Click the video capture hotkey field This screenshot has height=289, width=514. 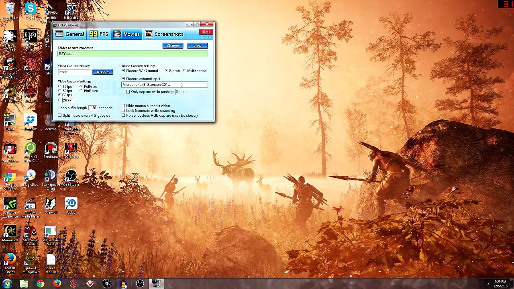click(74, 72)
